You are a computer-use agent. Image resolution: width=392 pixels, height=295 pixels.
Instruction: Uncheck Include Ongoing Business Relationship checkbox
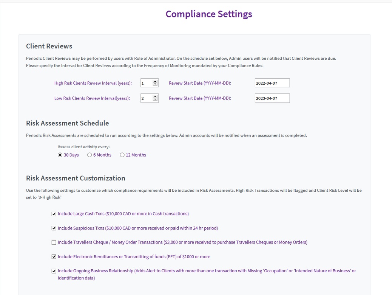click(54, 271)
